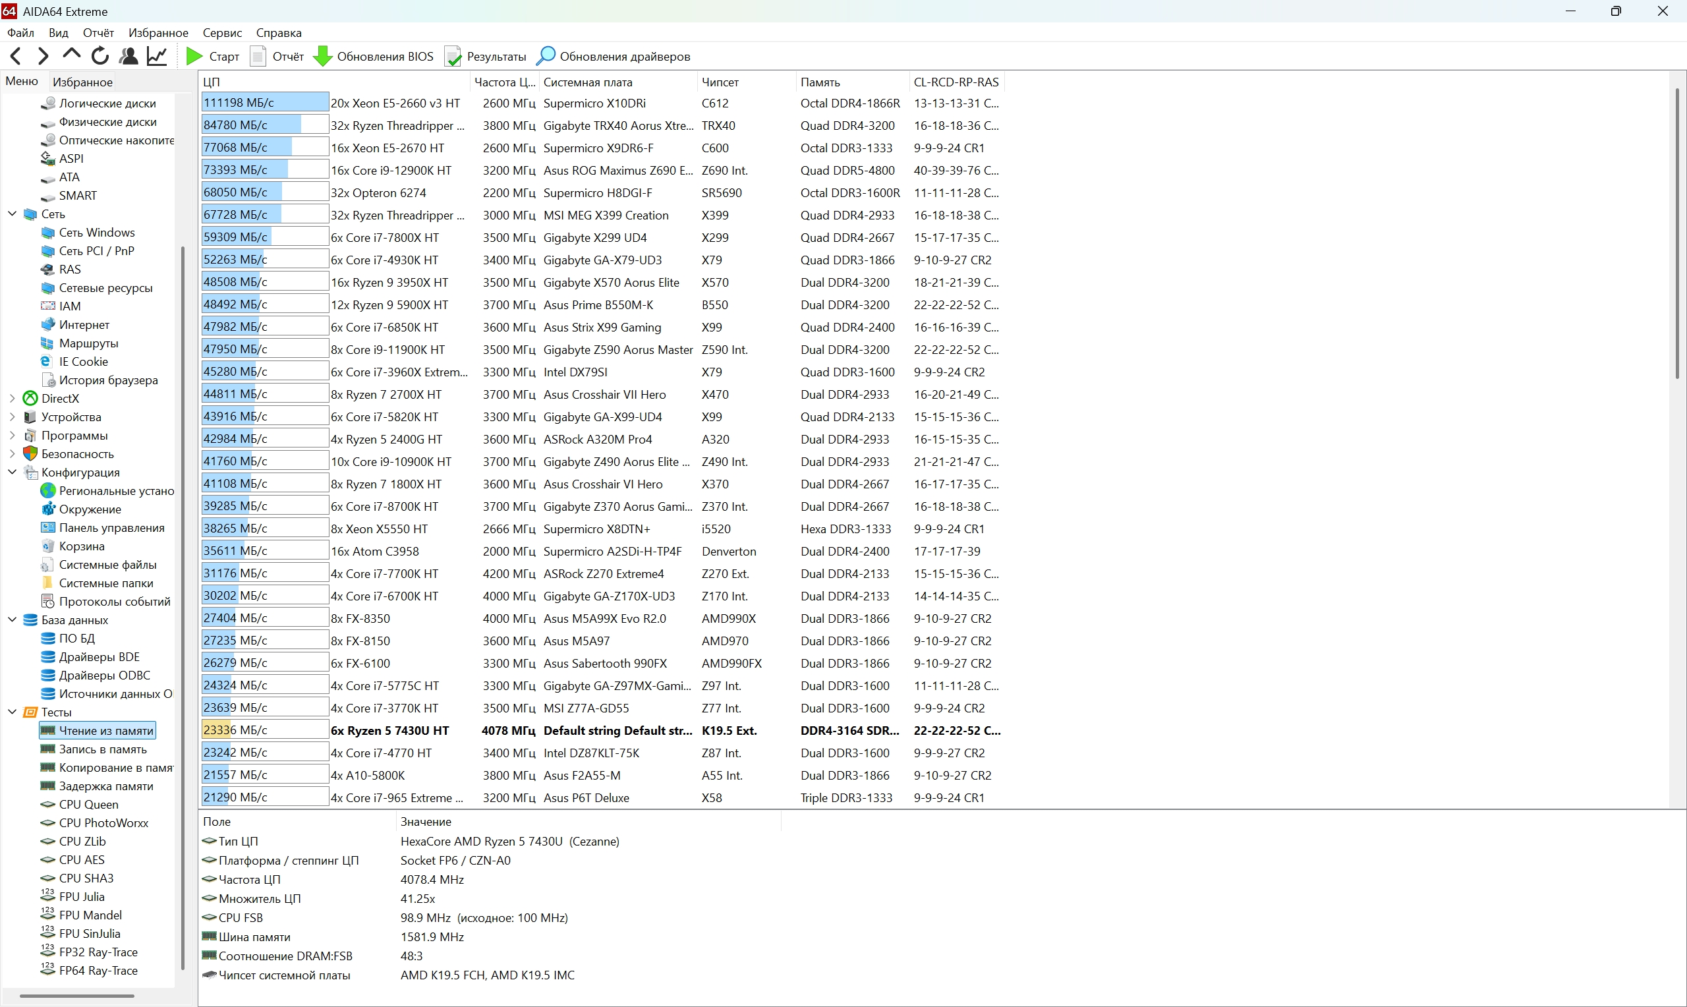
Task: Click the Forward navigation arrow
Action: (43, 56)
